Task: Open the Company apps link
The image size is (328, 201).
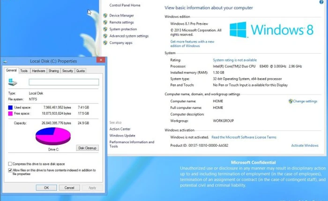Action: point(121,43)
